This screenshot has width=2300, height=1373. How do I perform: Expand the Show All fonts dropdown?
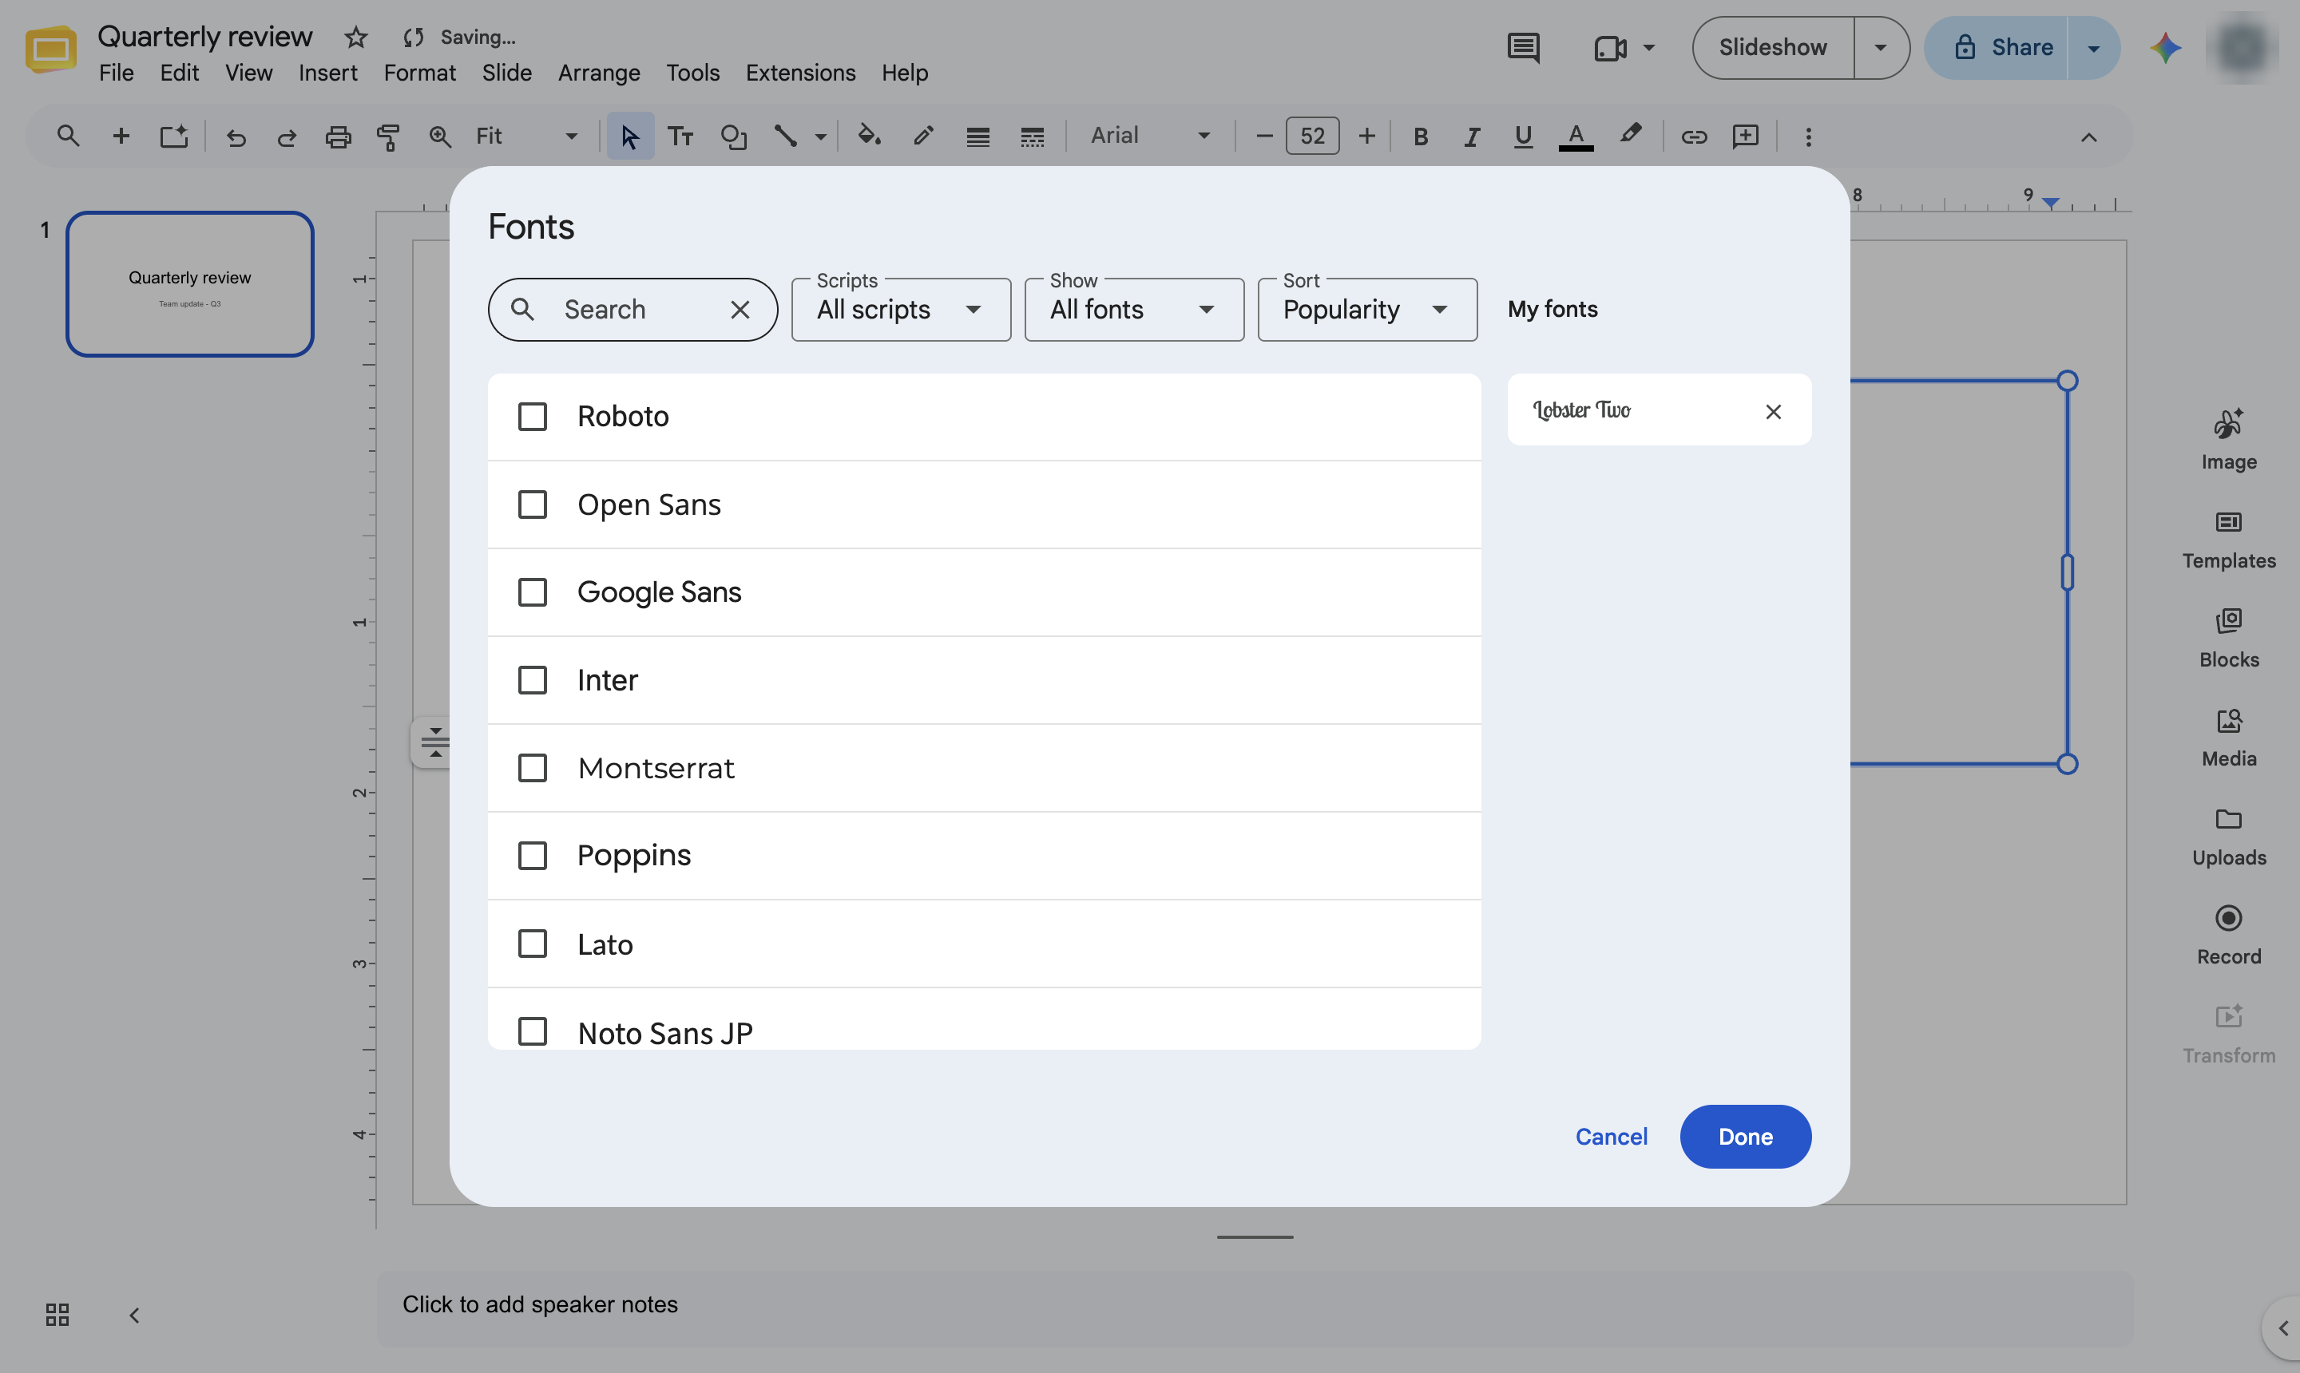1134,309
